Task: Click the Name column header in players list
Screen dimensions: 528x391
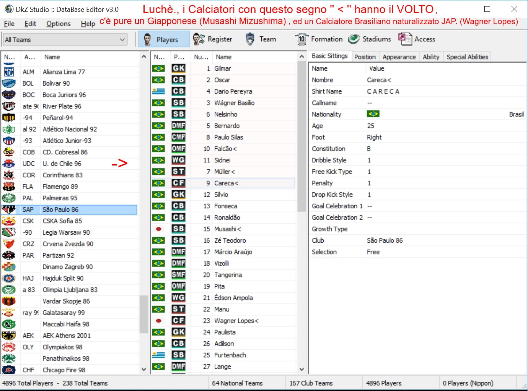Action: click(254, 57)
